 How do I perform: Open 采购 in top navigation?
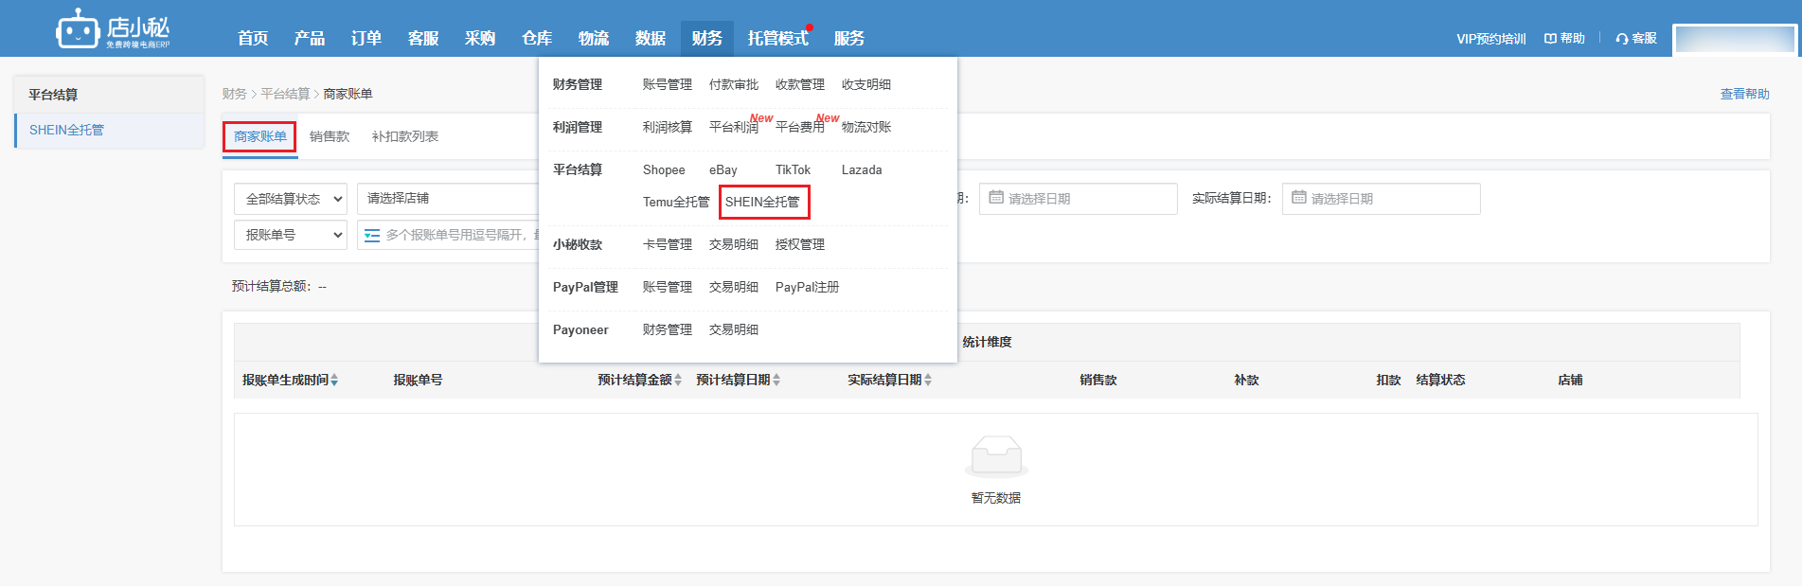click(x=480, y=38)
